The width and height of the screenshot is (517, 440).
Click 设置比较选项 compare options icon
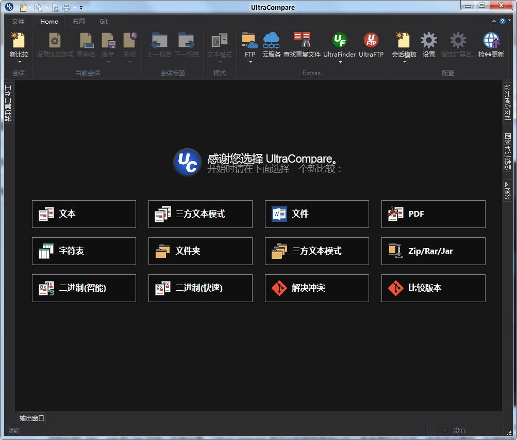[55, 41]
